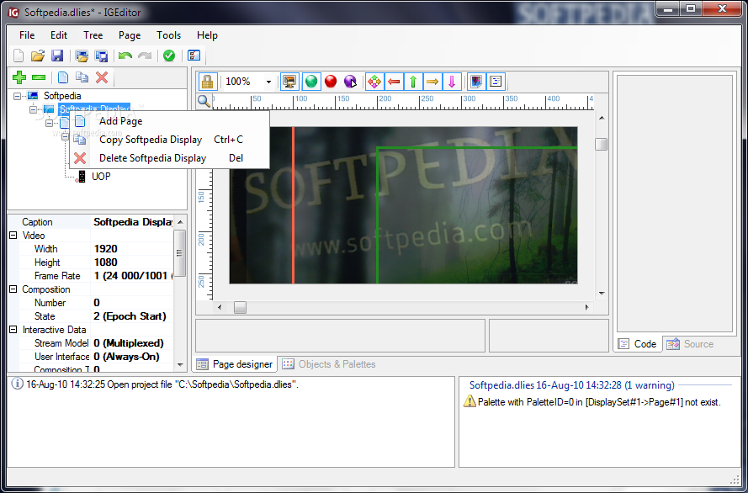Validate the project with the green checkmark icon

point(169,56)
